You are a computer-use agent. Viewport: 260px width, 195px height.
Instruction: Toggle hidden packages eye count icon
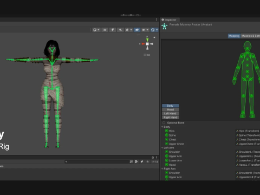pyautogui.click(x=155, y=161)
